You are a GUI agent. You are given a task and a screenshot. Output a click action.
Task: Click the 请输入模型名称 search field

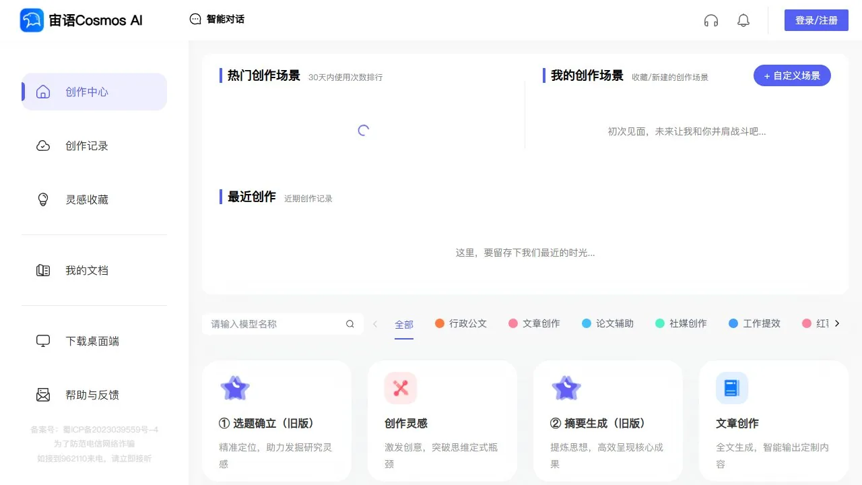[x=283, y=324]
